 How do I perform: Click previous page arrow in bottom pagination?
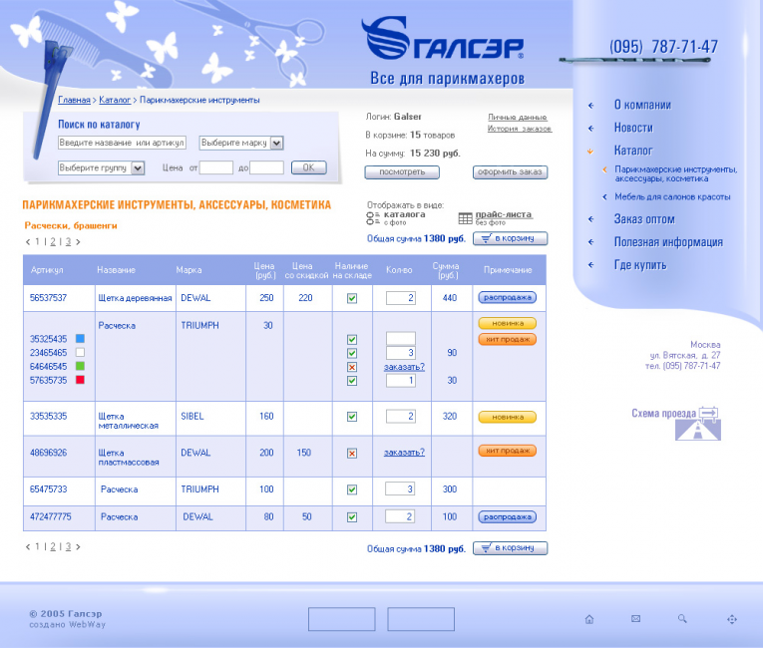[28, 546]
